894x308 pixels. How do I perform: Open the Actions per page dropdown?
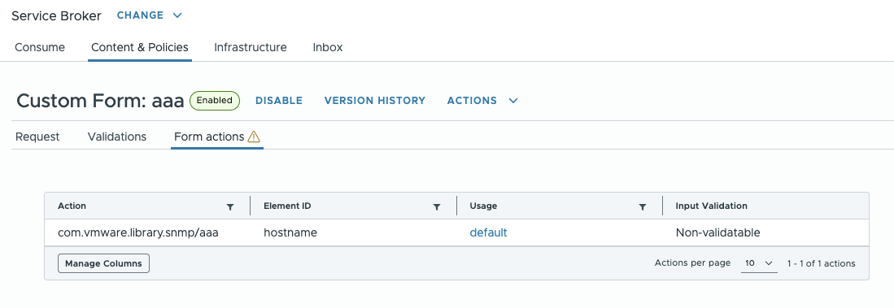point(759,263)
